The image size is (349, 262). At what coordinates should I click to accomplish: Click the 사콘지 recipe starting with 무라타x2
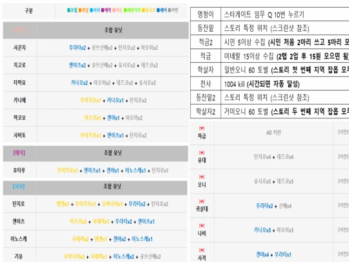coord(114,48)
